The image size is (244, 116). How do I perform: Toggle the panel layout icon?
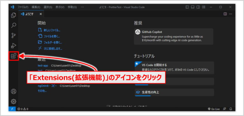tap(193, 7)
